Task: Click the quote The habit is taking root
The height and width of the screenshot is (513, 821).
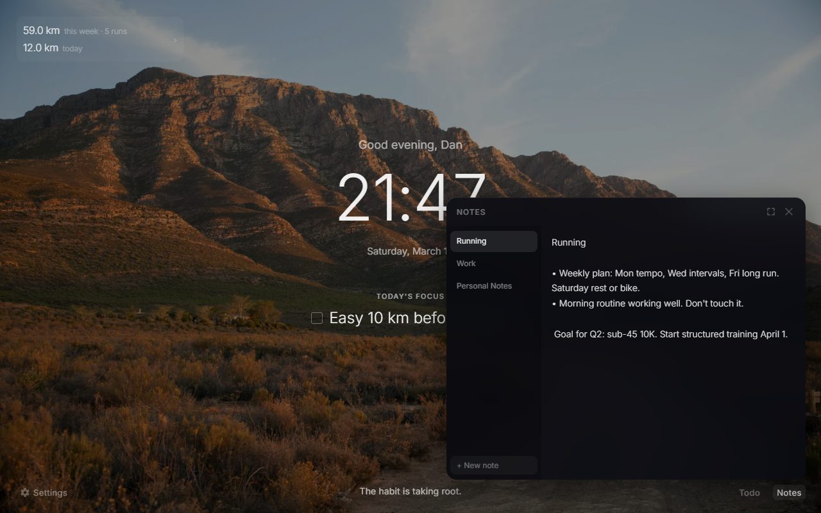Action: click(x=410, y=491)
